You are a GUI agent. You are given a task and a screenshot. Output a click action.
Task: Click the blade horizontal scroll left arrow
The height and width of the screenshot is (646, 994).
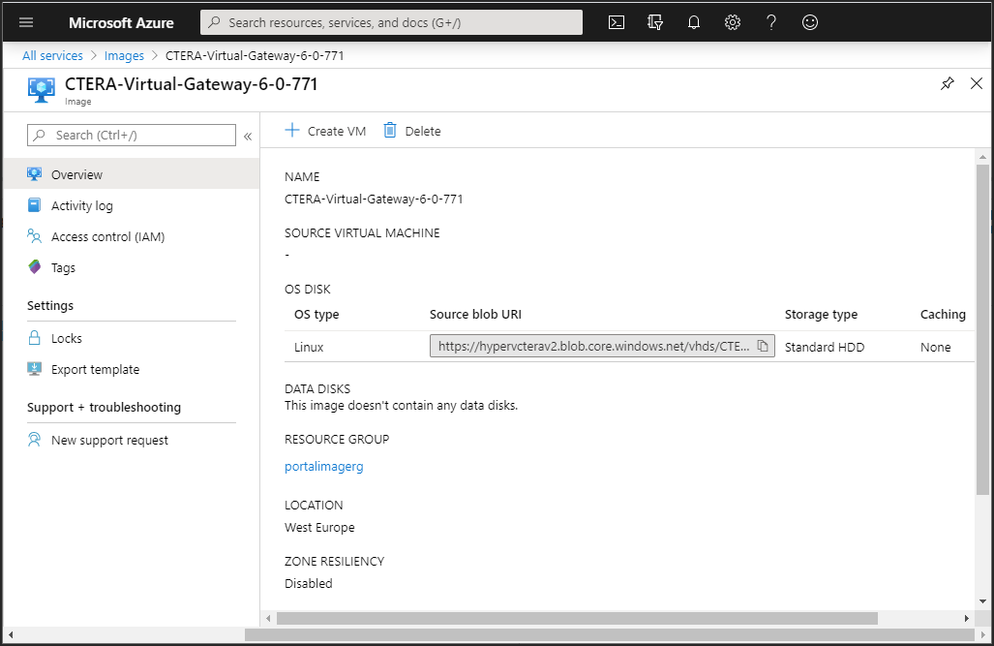point(268,618)
